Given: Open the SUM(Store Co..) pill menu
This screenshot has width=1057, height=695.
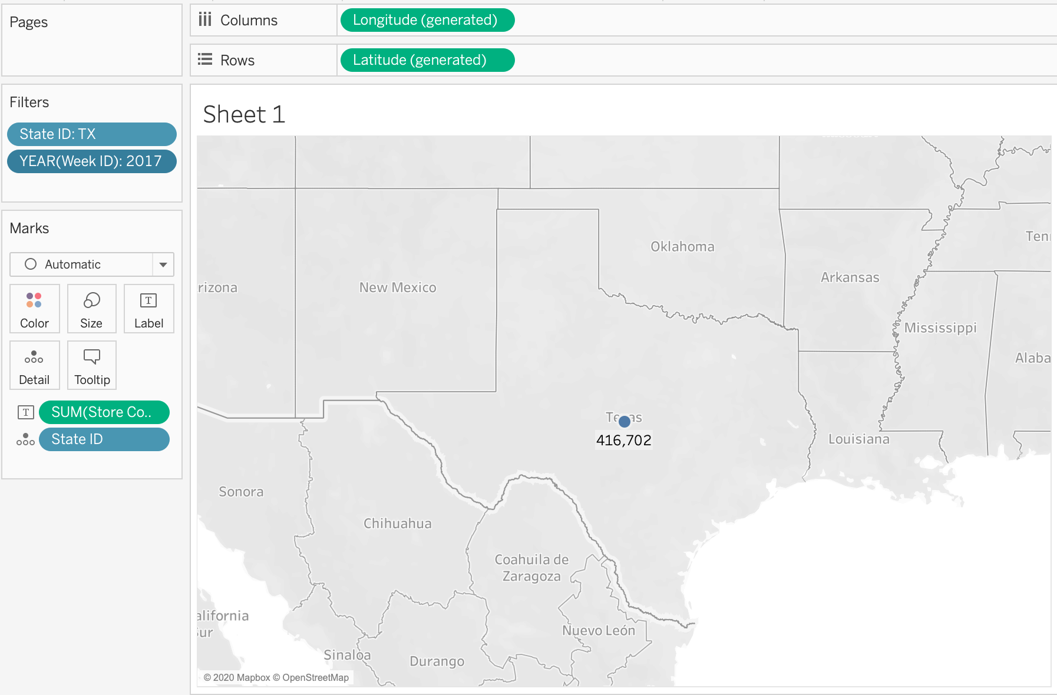Looking at the screenshot, I should tap(104, 412).
